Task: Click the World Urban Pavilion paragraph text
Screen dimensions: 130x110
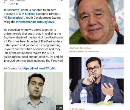Action: tap(33, 45)
